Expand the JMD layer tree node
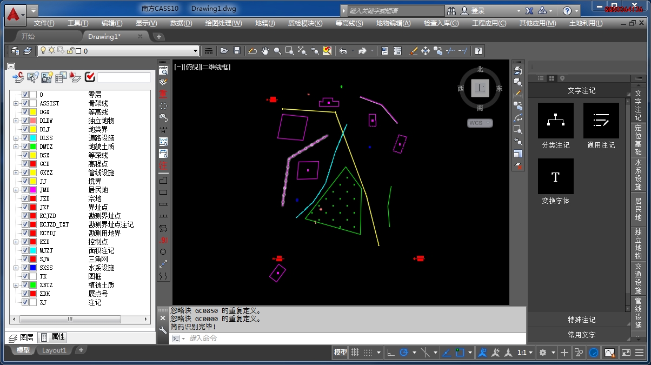This screenshot has height=365, width=651. click(16, 190)
